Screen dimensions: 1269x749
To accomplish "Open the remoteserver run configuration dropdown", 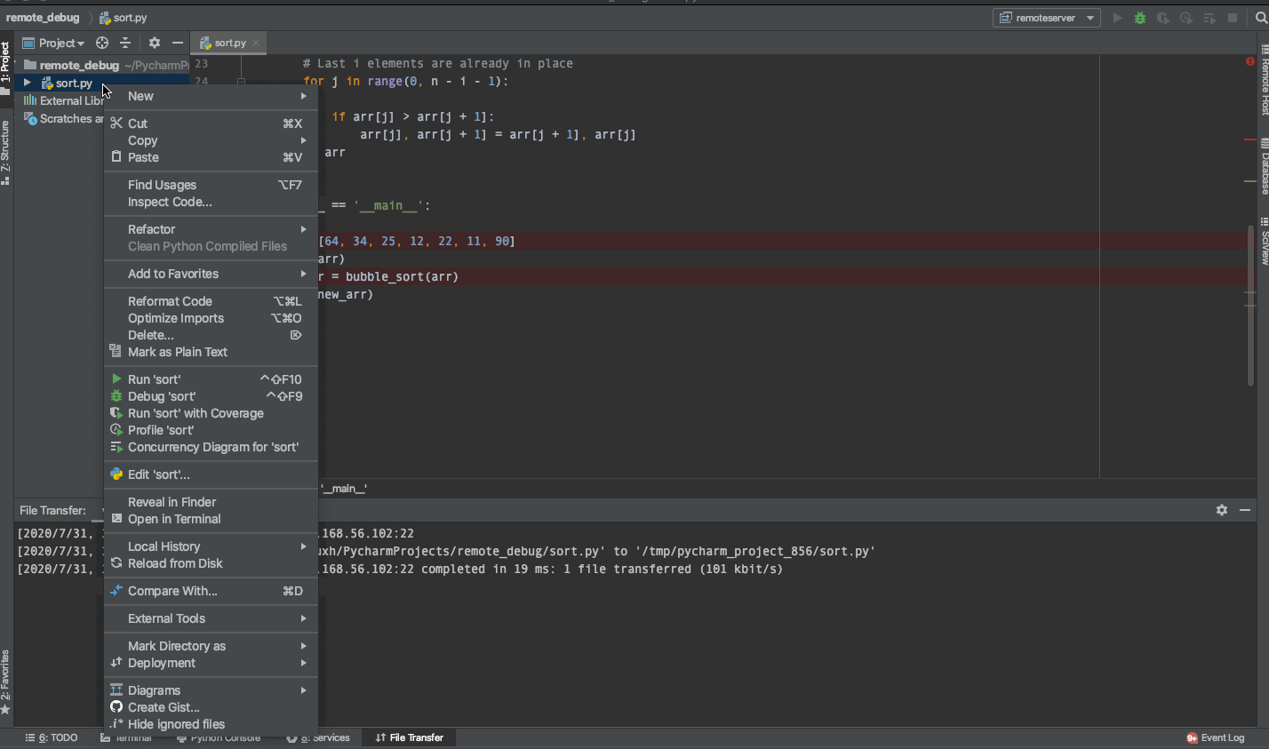I will pos(1047,18).
